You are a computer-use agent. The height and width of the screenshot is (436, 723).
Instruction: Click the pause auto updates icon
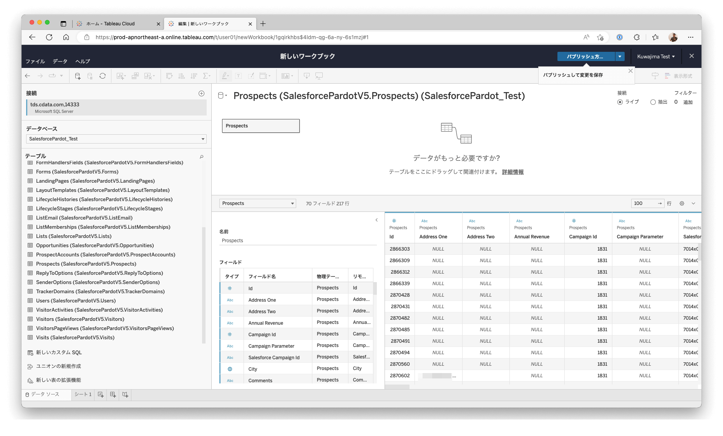(x=90, y=76)
